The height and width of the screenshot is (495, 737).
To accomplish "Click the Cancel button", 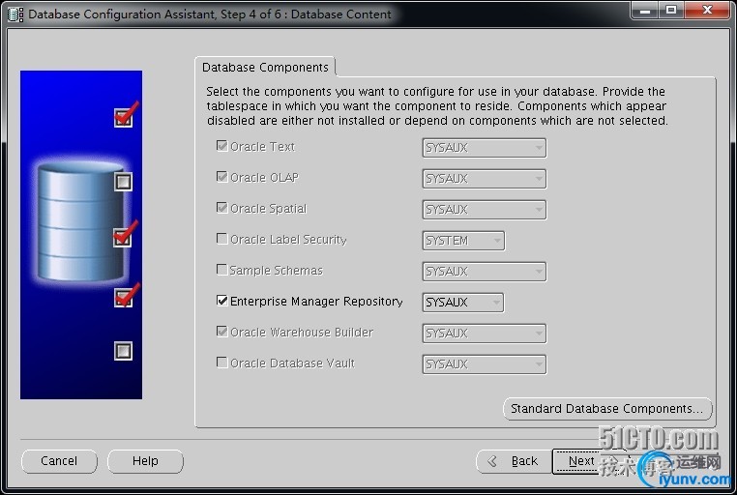I will point(59,461).
